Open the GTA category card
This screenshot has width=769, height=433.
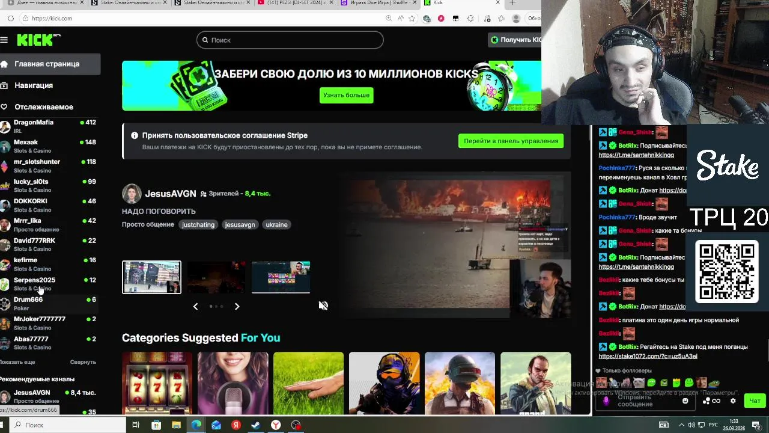(535, 384)
